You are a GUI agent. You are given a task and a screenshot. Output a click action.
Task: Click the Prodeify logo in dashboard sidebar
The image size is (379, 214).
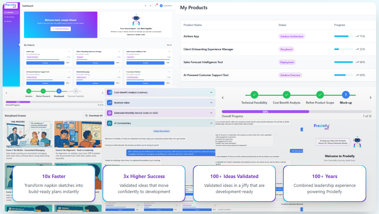(x=11, y=5)
